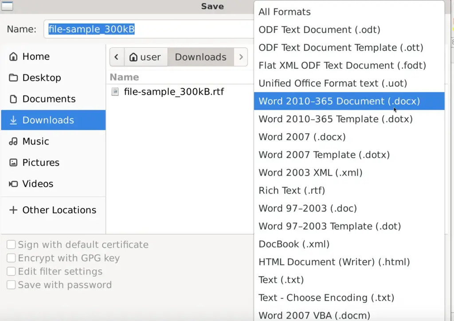Select HTML Document (Writer) (.html)
Image resolution: width=454 pixels, height=321 pixels.
[349, 262]
